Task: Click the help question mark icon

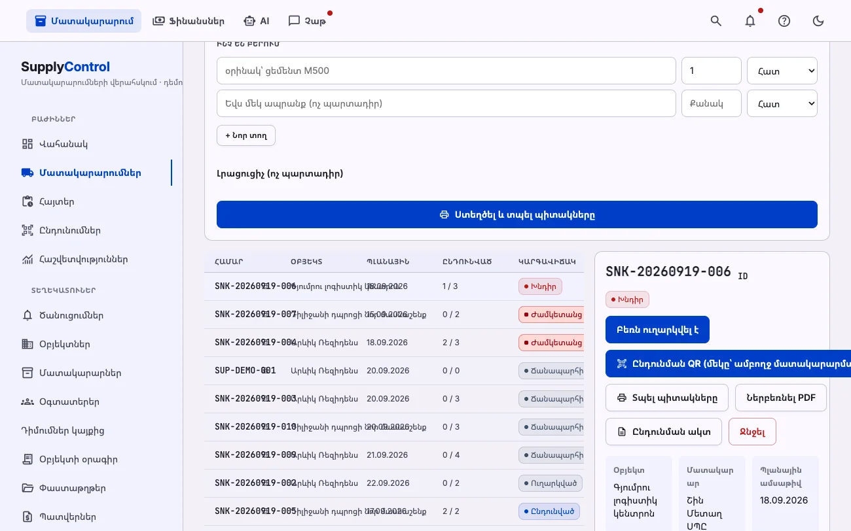Action: [x=784, y=21]
